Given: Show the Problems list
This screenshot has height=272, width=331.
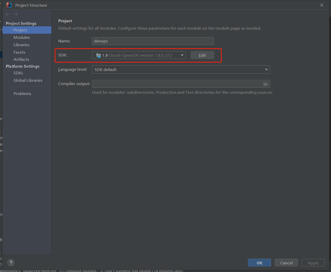Looking at the screenshot, I should [22, 93].
